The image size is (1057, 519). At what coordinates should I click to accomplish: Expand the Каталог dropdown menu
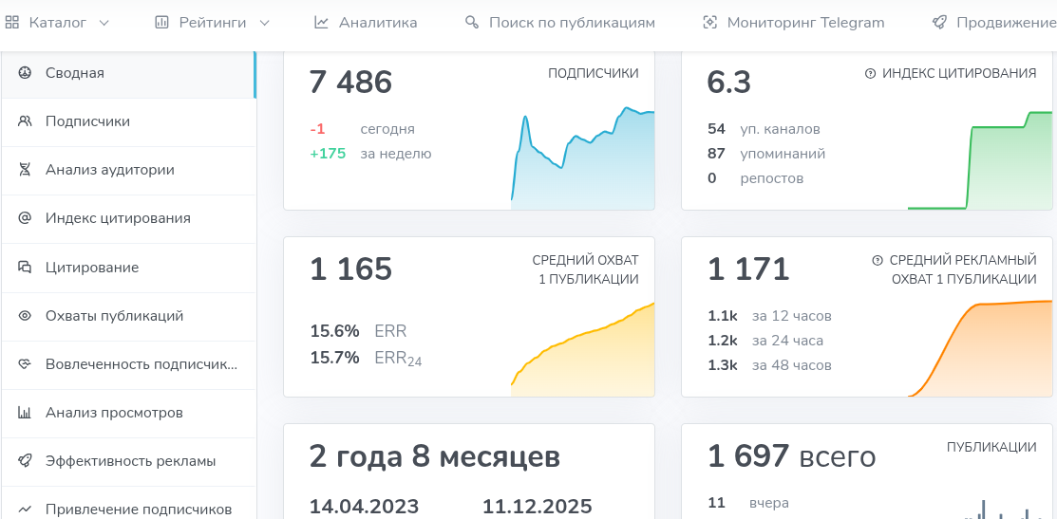59,22
